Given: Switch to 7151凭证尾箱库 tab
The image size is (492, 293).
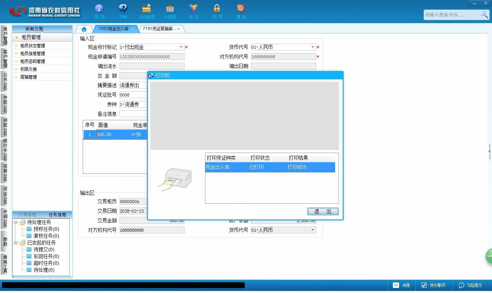Looking at the screenshot, I should pyautogui.click(x=159, y=29).
